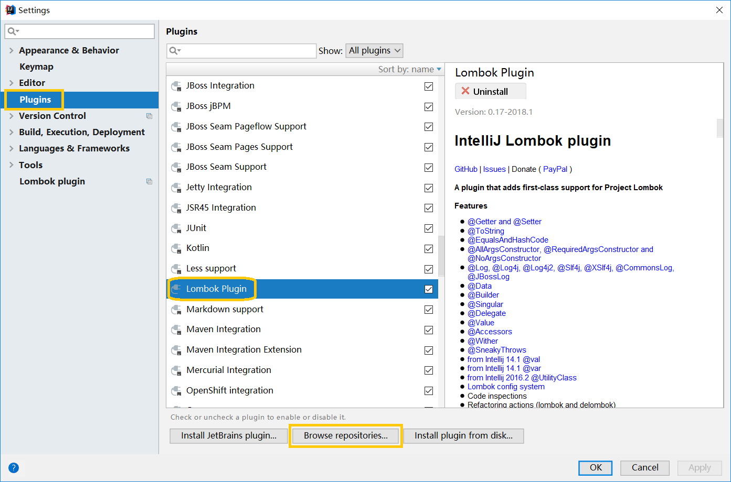This screenshot has width=731, height=482.
Task: Click the red X Uninstall icon
Action: pyautogui.click(x=465, y=91)
